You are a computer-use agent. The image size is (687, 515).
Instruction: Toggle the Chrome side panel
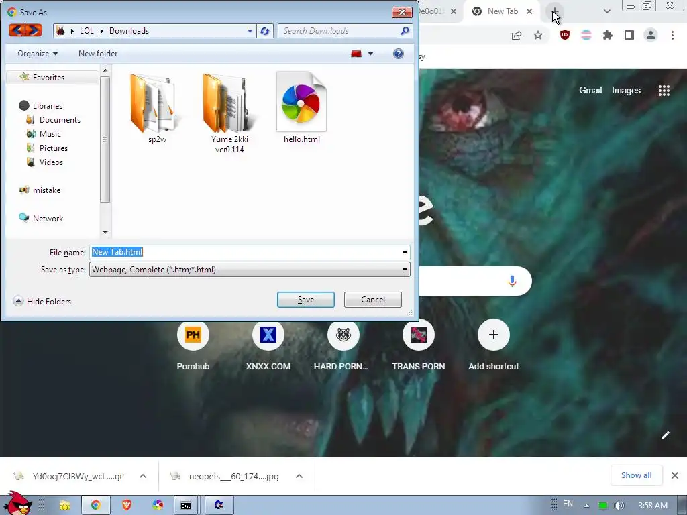[629, 35]
